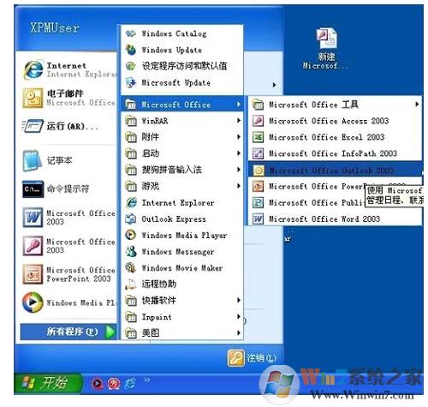Click 注销(L) log off button
Image resolution: width=428 pixels, height=407 pixels.
click(x=253, y=358)
